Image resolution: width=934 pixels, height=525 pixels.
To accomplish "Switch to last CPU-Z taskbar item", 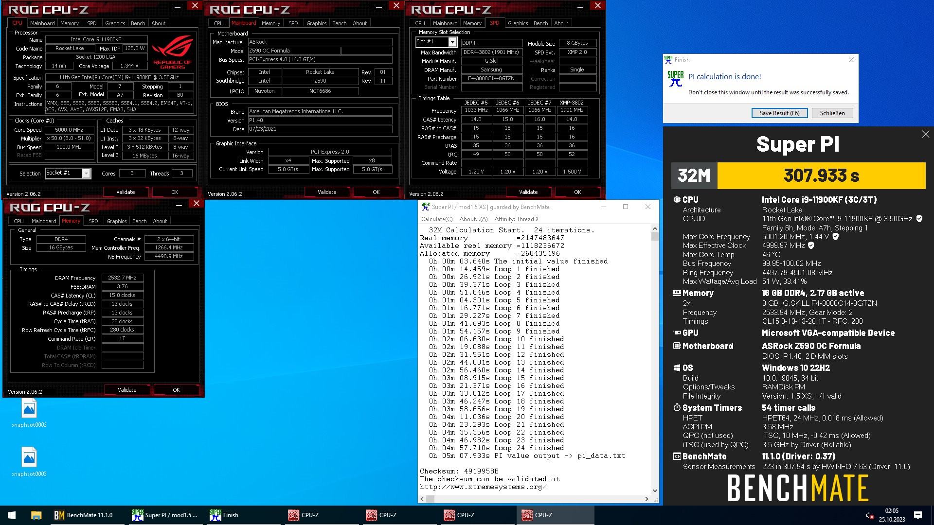I will tap(555, 515).
